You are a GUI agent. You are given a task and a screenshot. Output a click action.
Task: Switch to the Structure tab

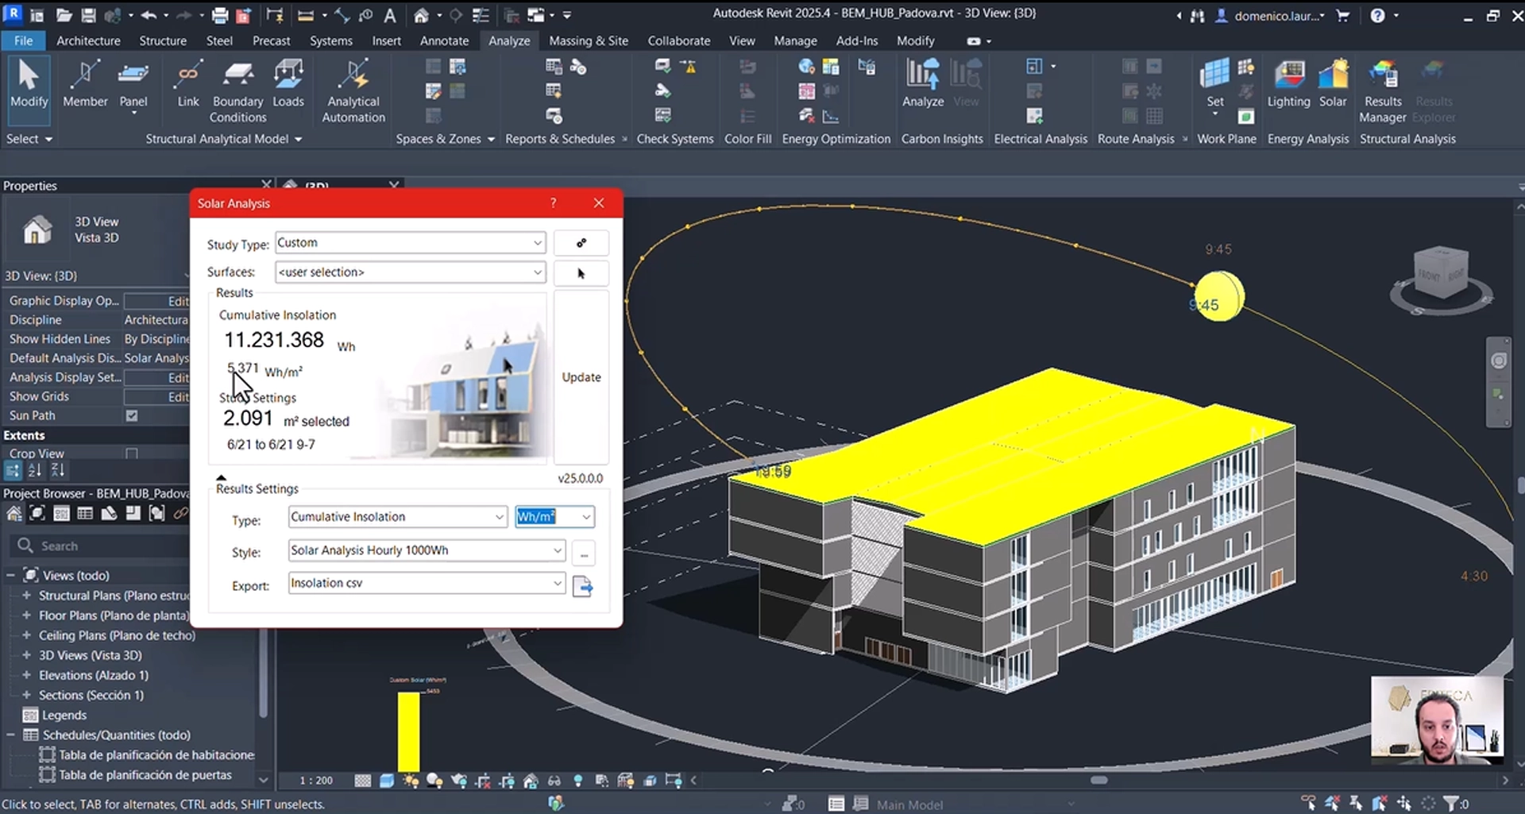tap(163, 41)
